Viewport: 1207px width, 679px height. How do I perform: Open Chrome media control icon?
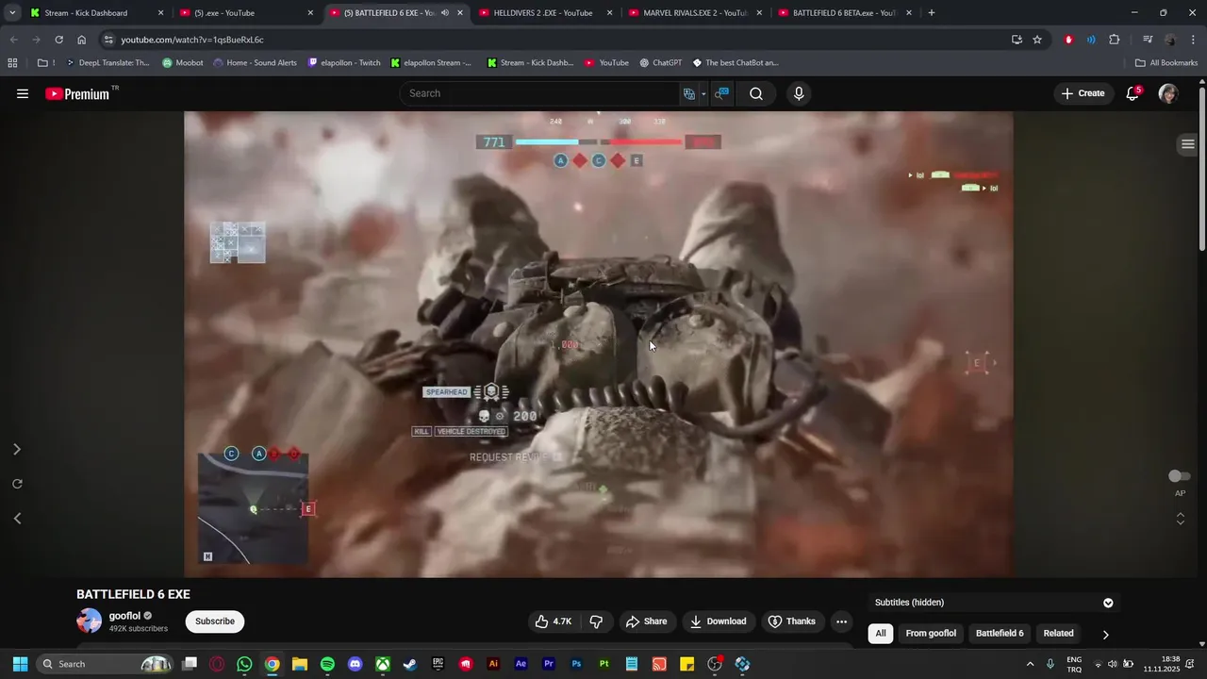coord(1148,40)
